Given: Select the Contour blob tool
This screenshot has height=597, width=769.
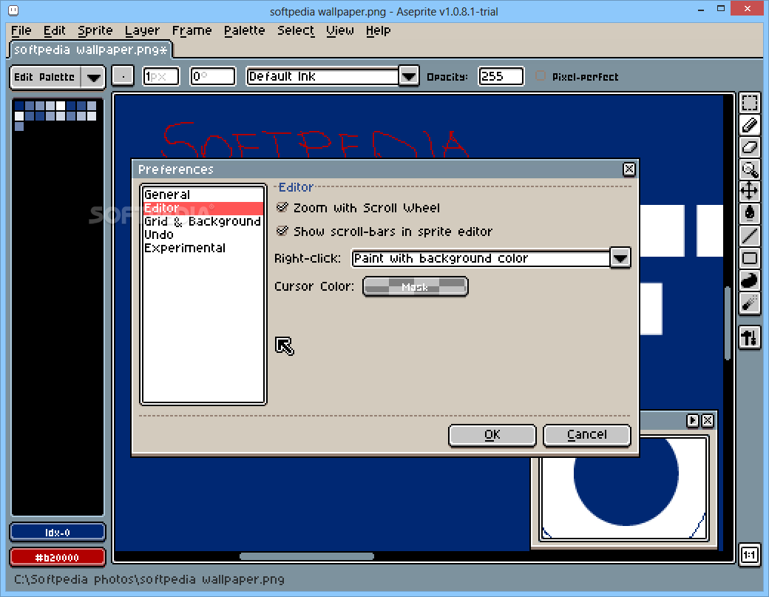Looking at the screenshot, I should [x=749, y=280].
